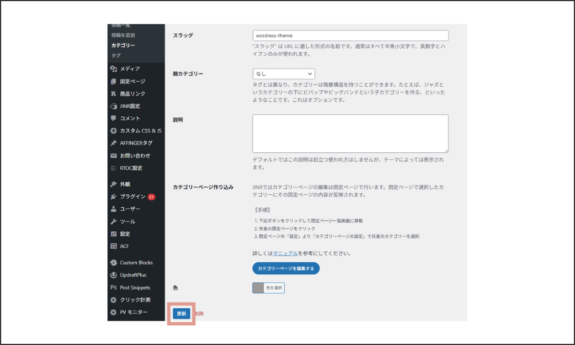This screenshot has width=575, height=345.
Task: Click the 外観 paintbrush icon
Action: point(113,184)
